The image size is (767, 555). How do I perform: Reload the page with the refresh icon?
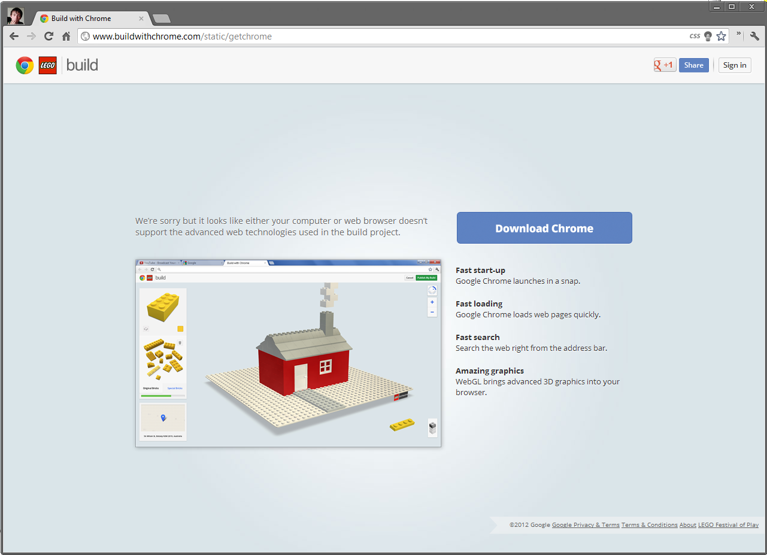pos(49,37)
